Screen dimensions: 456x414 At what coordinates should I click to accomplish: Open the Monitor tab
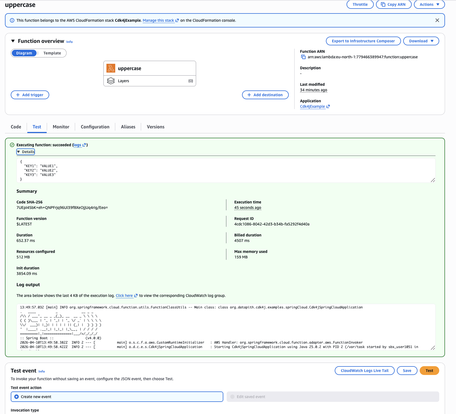[61, 127]
